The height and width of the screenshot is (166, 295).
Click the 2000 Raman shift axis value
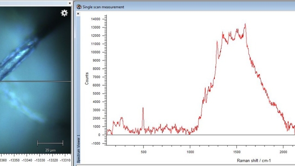283,152
